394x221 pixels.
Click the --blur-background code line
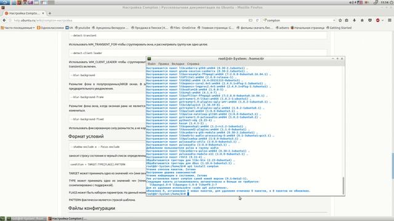(x=83, y=75)
